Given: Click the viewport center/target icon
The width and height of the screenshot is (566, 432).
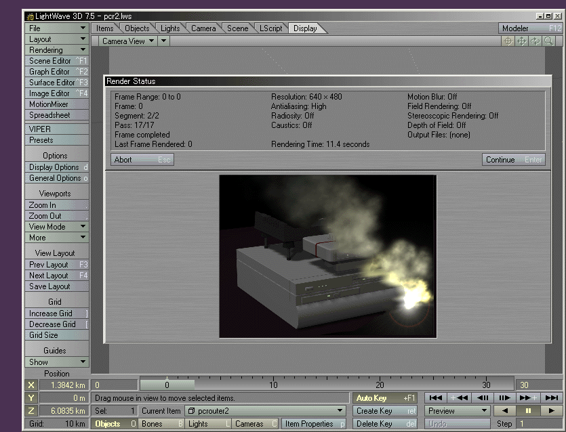Looking at the screenshot, I should (508, 41).
